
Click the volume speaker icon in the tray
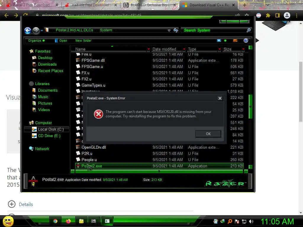click(x=251, y=221)
